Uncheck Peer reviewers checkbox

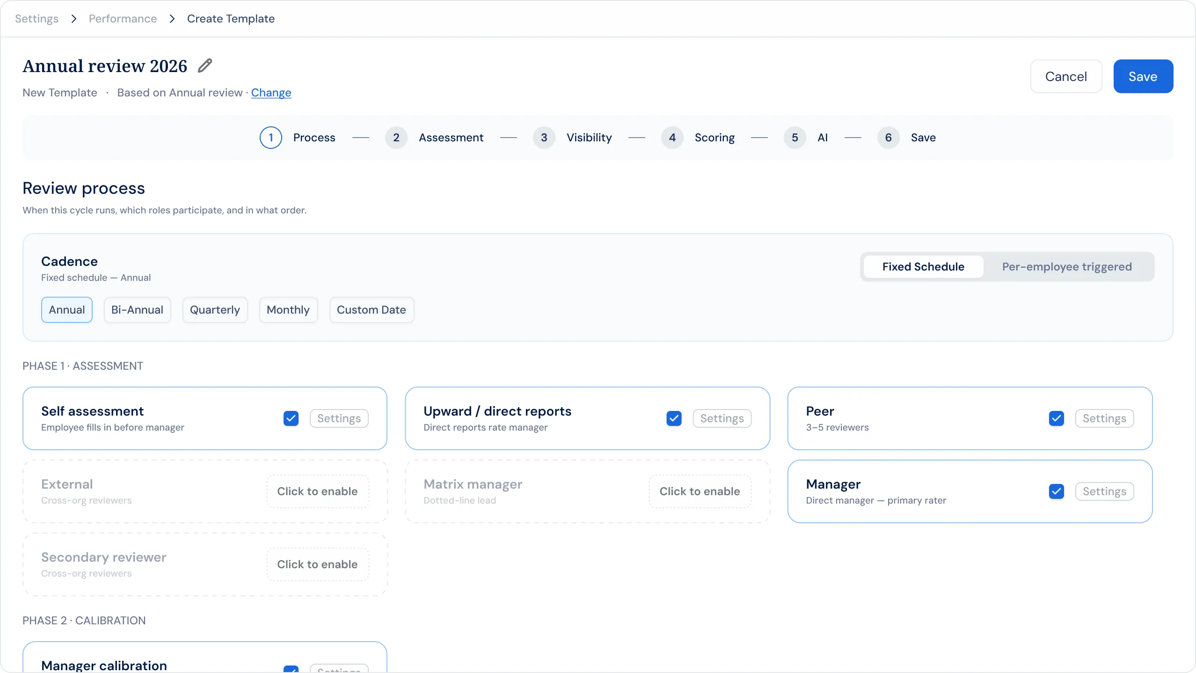pyautogui.click(x=1057, y=418)
